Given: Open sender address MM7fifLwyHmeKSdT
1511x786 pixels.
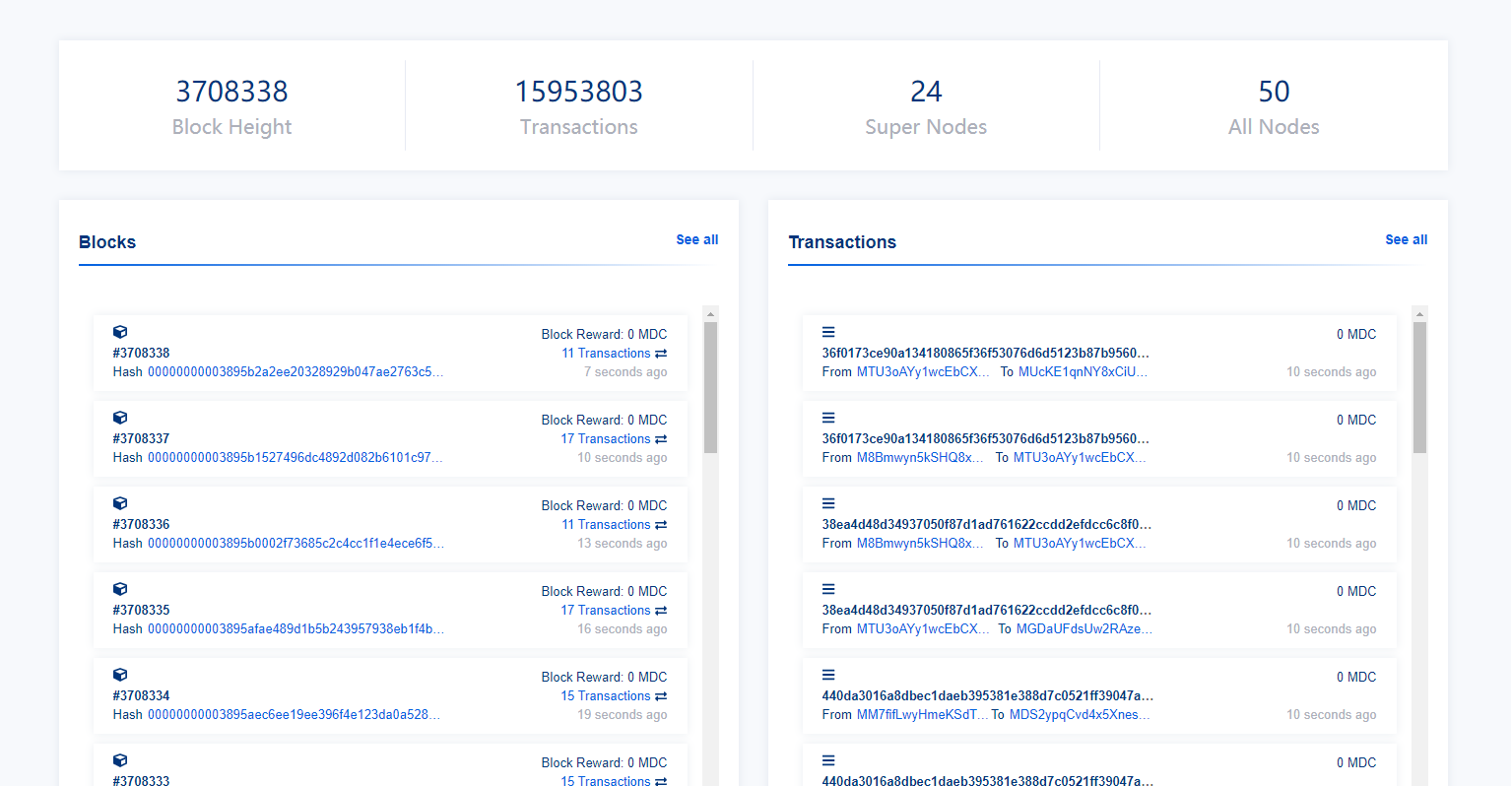Looking at the screenshot, I should 921,715.
